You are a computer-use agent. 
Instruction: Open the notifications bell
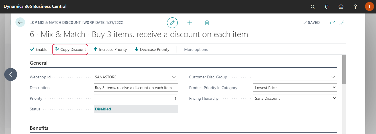point(327,7)
